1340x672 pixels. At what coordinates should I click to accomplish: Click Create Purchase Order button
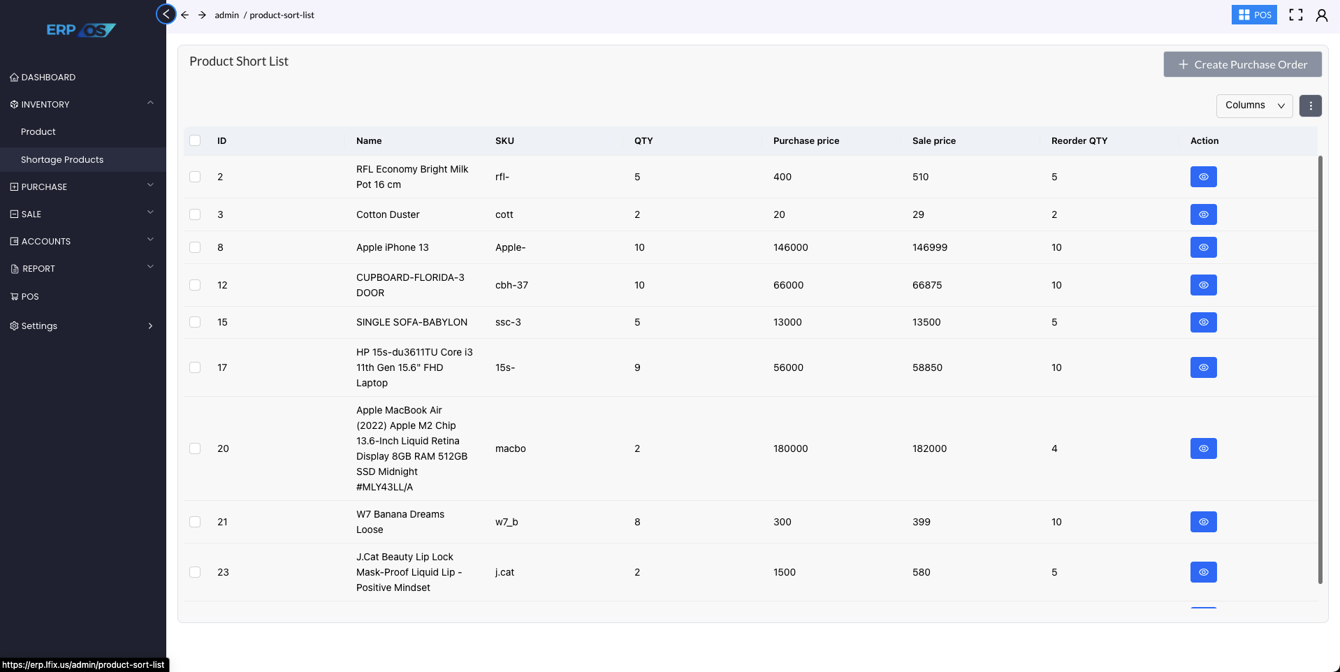(x=1242, y=64)
